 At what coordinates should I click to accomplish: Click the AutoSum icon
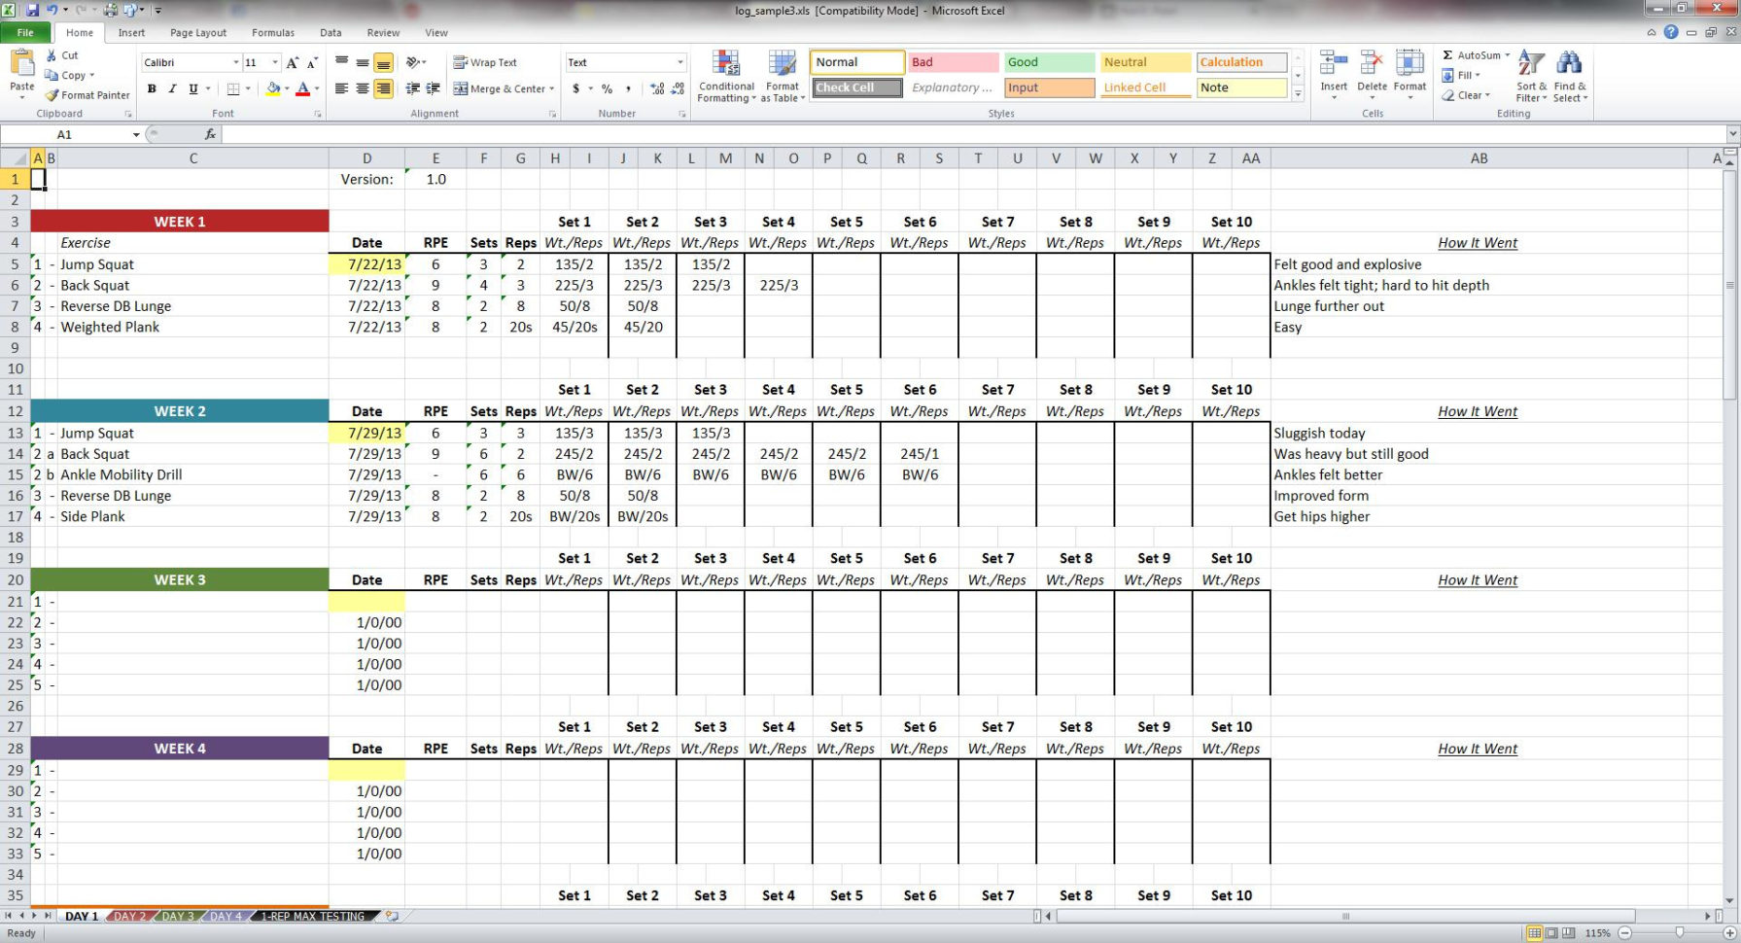(1448, 55)
